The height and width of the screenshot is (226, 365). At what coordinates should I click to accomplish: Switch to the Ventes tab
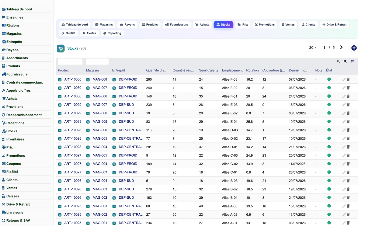288,25
